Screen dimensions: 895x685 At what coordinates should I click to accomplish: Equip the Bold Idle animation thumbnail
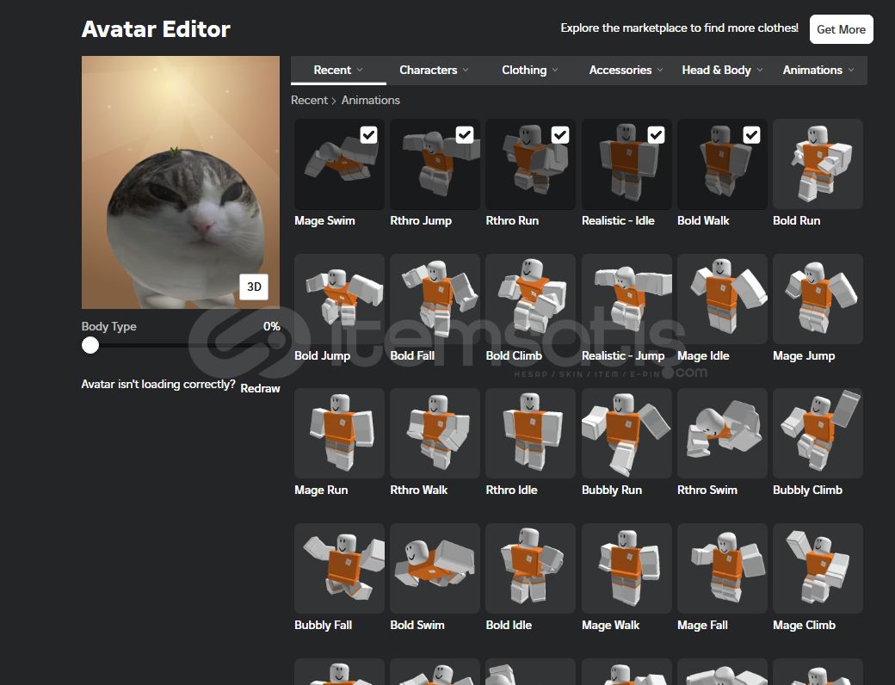pos(530,568)
